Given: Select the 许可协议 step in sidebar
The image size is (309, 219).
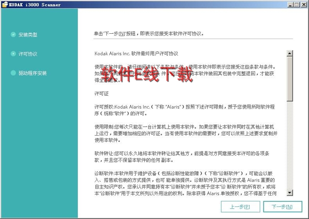Looking at the screenshot, I should (28, 54).
